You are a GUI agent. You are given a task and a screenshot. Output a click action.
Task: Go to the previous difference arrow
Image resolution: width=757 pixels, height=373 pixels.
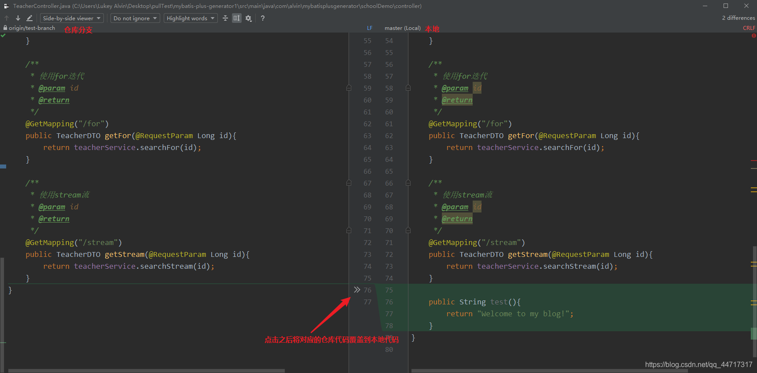click(7, 18)
